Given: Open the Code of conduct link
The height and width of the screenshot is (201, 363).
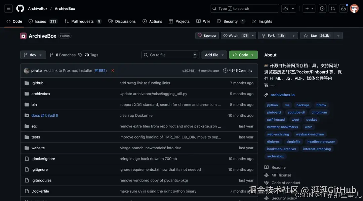Looking at the screenshot, I should [x=286, y=183].
